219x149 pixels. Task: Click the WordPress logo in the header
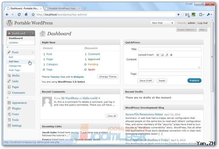point(10,23)
